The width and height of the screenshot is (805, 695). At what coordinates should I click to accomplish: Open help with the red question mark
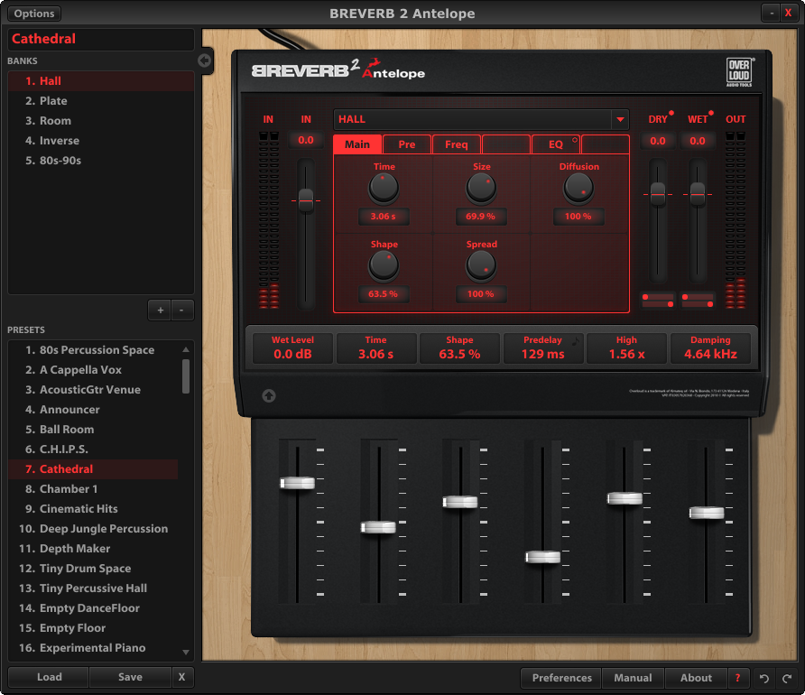point(737,678)
